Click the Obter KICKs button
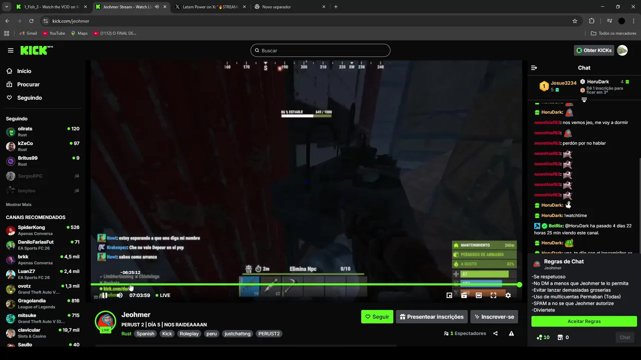Viewport: 641px width, 360px height. click(594, 50)
